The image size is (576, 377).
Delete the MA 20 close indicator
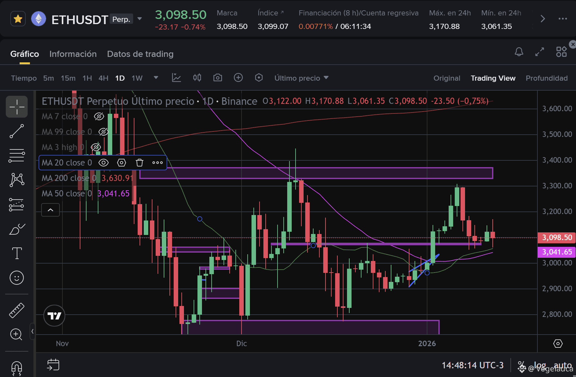(x=140, y=163)
